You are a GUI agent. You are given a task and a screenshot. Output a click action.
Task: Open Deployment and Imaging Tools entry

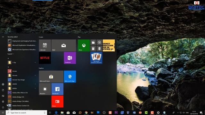22,41
